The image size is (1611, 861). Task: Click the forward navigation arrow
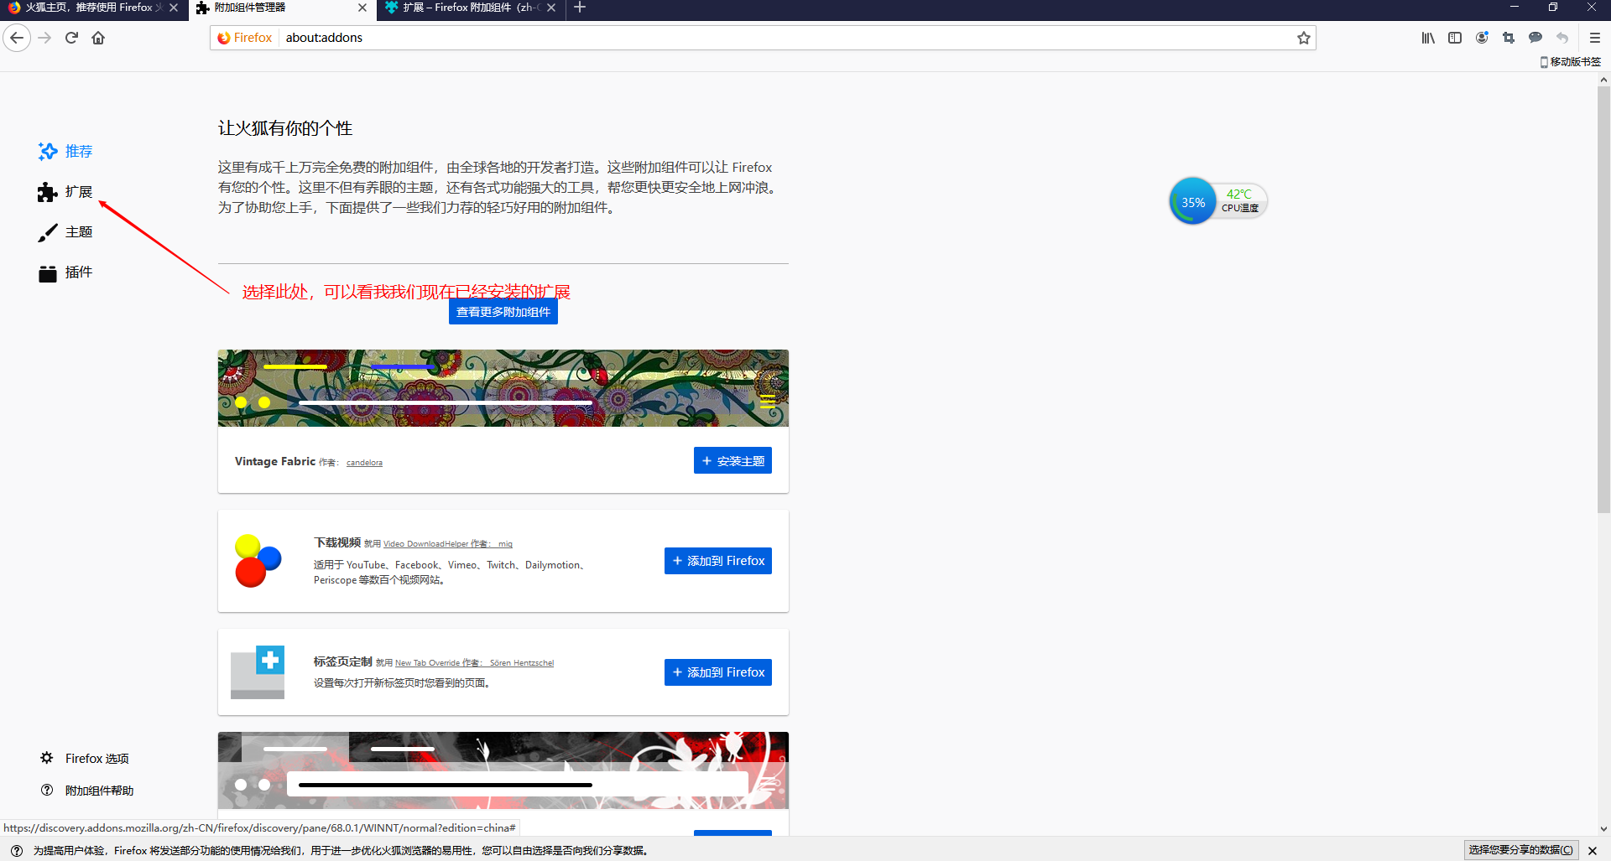(x=45, y=38)
